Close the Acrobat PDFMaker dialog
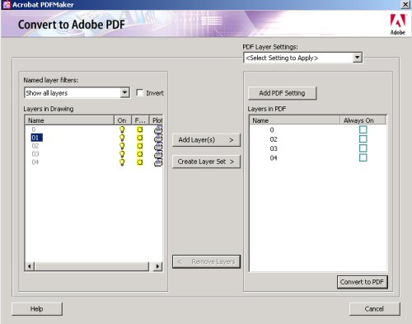Viewport: 412px width, 324px height. [405, 5]
